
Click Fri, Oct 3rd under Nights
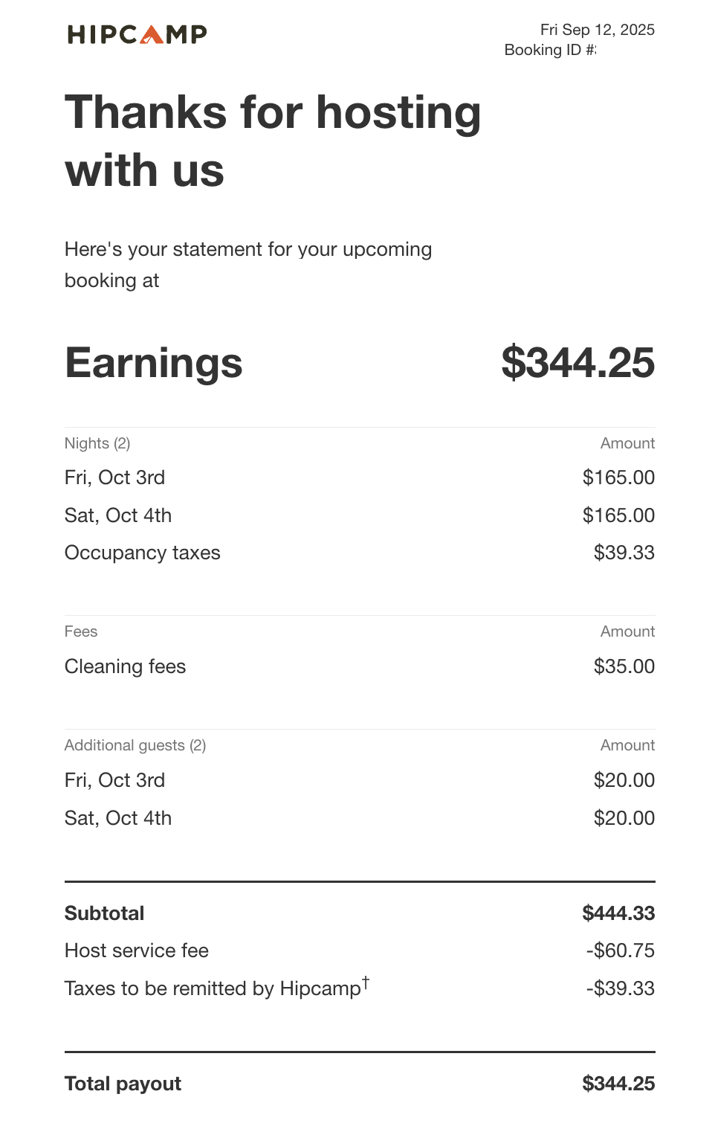(114, 477)
